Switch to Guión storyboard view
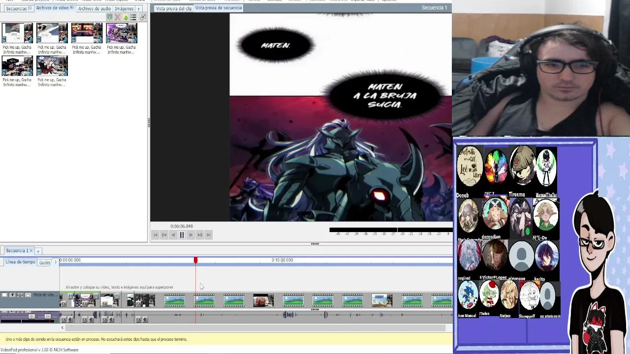Screen dimensions: 630x354 coord(45,263)
